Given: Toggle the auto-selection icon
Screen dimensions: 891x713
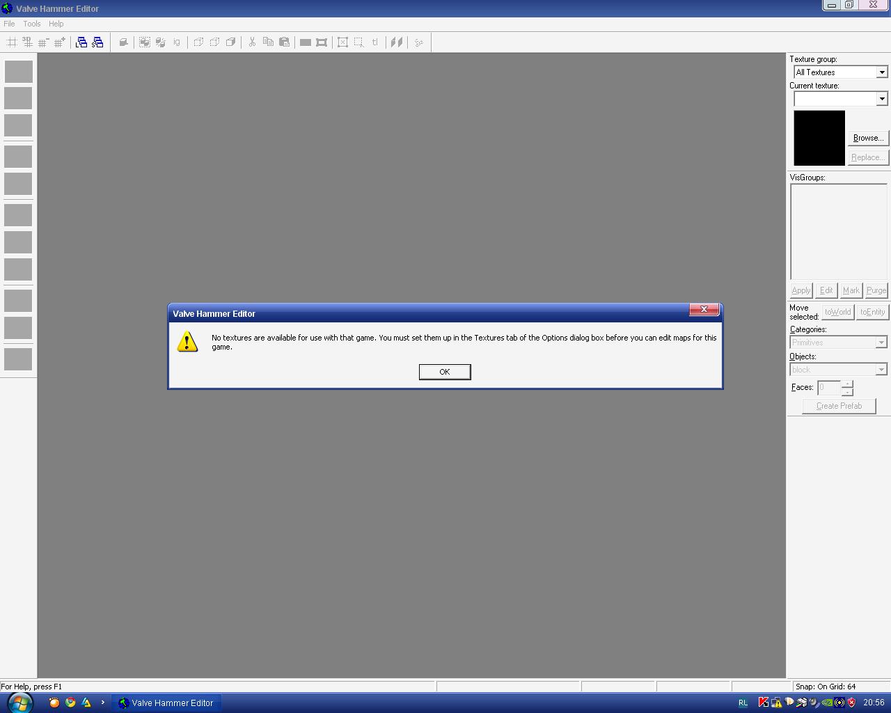Looking at the screenshot, I should click(359, 42).
